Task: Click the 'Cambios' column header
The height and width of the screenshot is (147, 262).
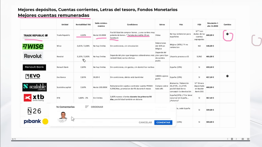Action: (x=227, y=24)
